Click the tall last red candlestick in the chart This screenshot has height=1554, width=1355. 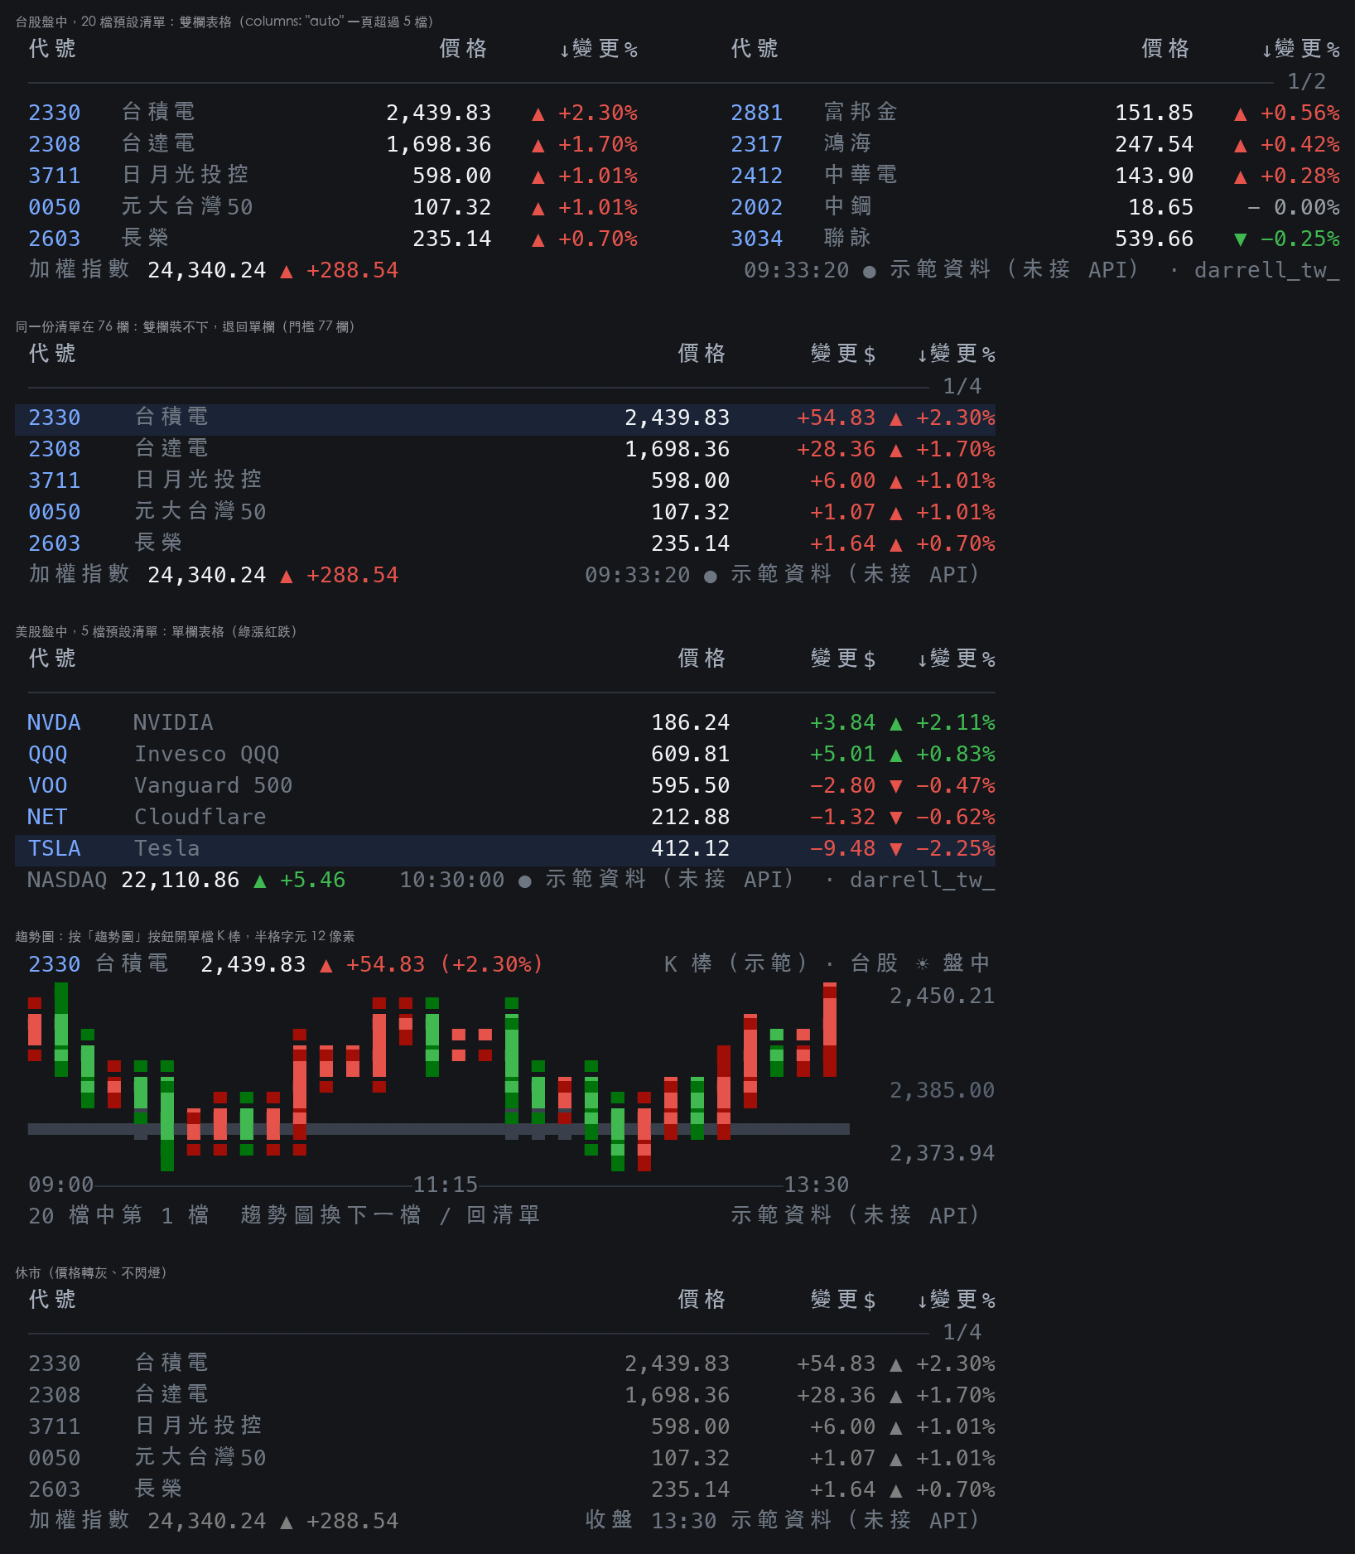[x=830, y=1030]
